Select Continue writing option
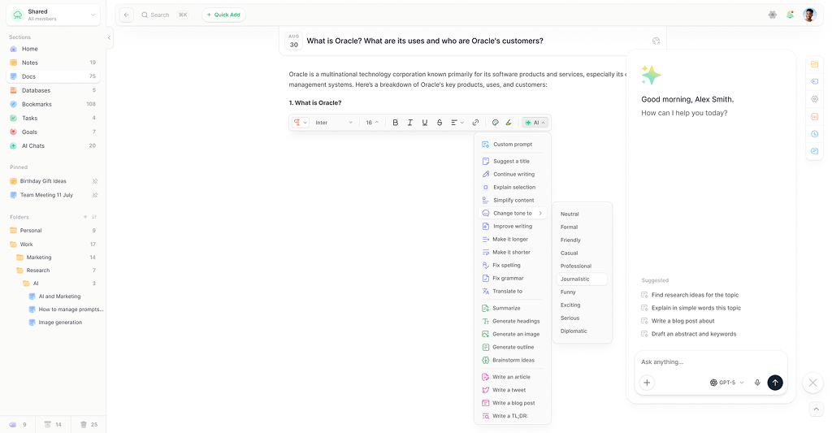This screenshot has width=832, height=433. click(x=513, y=174)
